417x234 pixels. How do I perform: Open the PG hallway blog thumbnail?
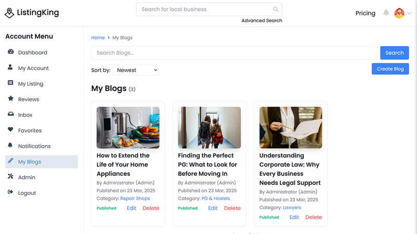[210, 127]
